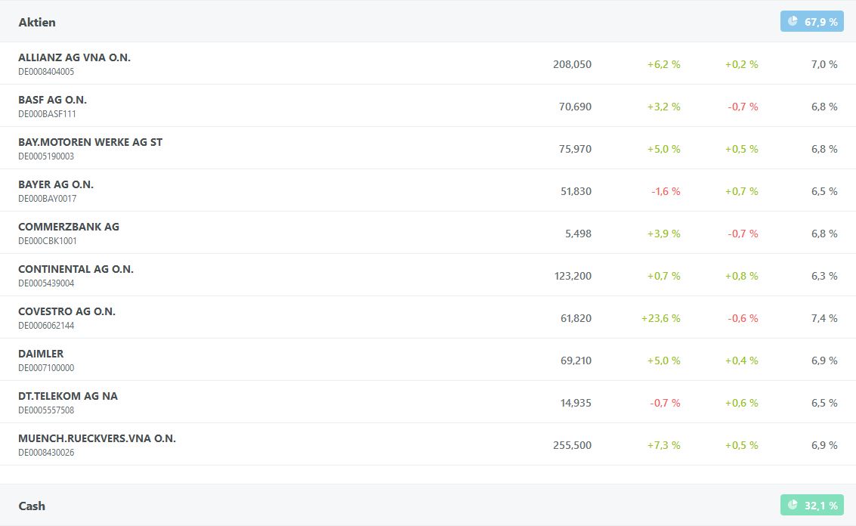Viewport: 856px width, 526px height.
Task: Expand the Aktien section header
Action: (37, 22)
